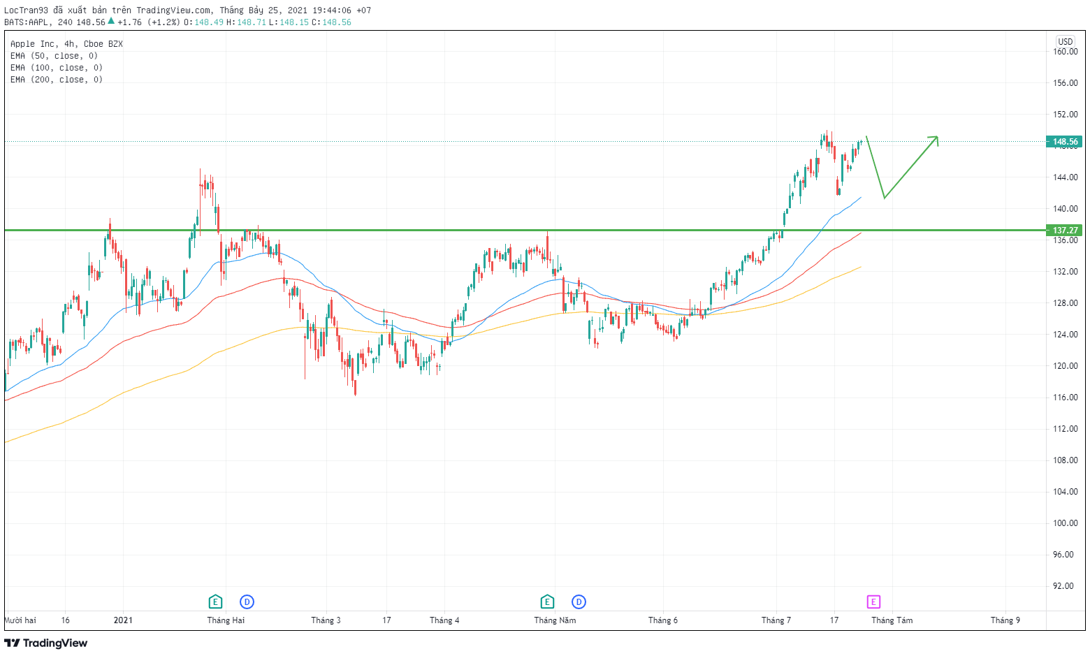Viewport: 1090px width, 656px height.
Task: Click the 160.00 price axis label
Action: 1066,52
